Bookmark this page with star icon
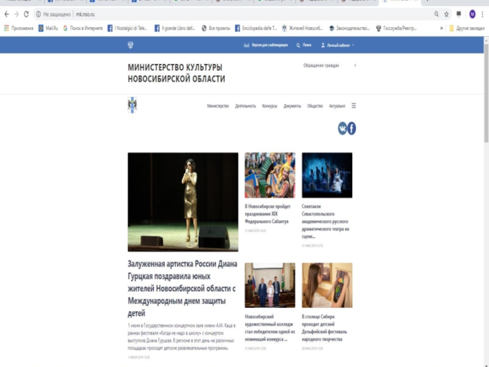This screenshot has width=489, height=367. coord(446,13)
